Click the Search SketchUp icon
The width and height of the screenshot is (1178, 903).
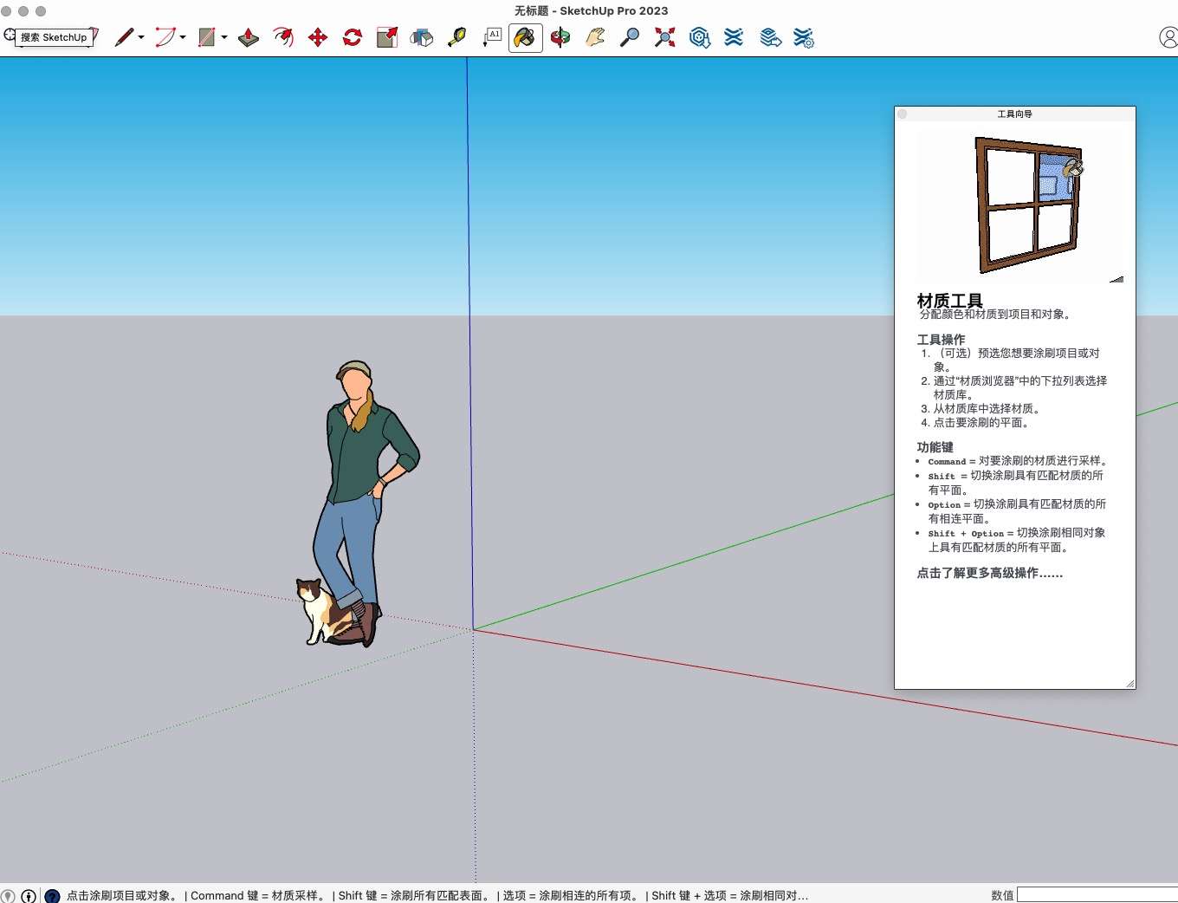click(10, 36)
